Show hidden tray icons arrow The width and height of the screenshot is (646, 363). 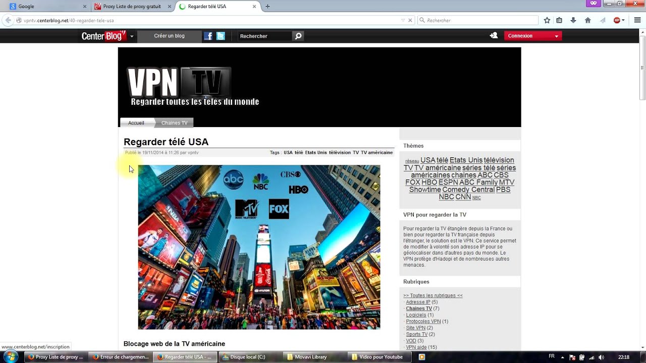(x=563, y=357)
